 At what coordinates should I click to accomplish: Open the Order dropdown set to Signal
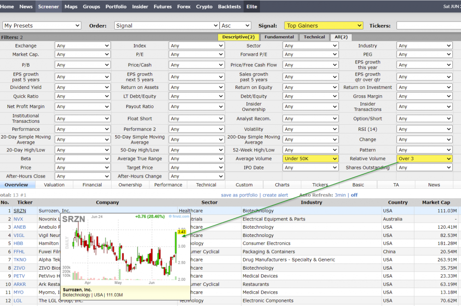166,26
